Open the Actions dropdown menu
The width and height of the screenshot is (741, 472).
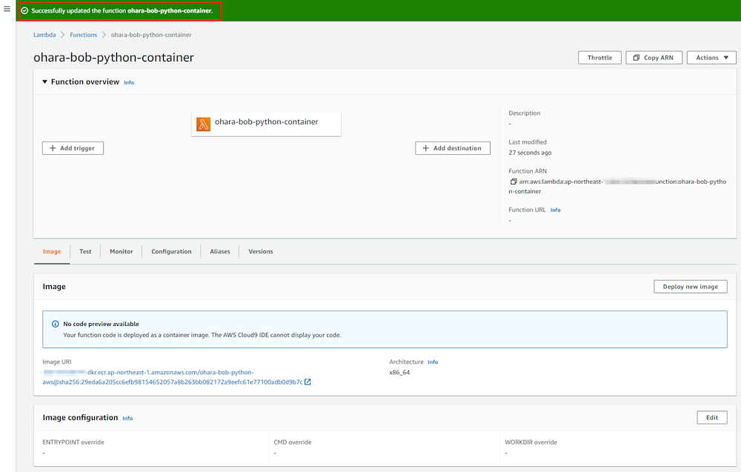coord(711,58)
